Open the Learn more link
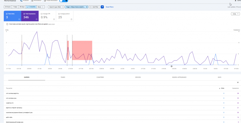The height and width of the screenshot is (123, 241). coord(51,24)
